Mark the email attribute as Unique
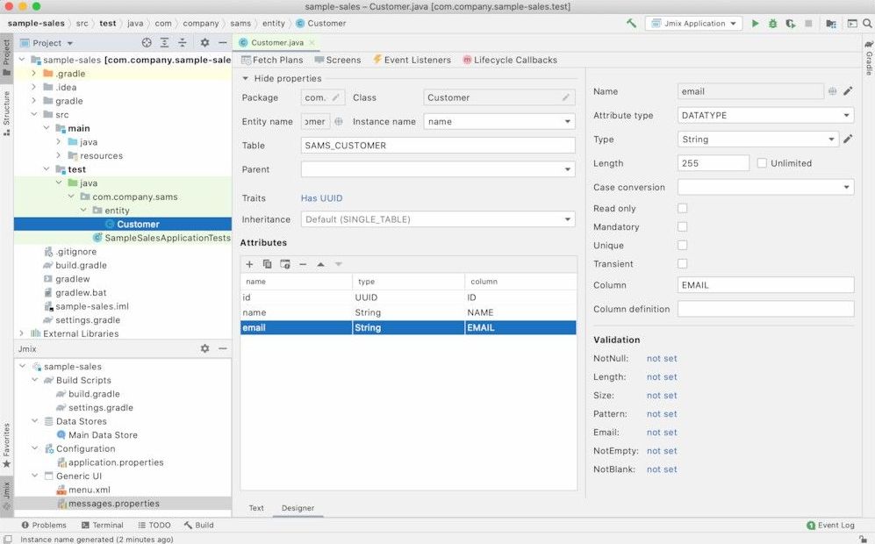Image resolution: width=875 pixels, height=544 pixels. pyautogui.click(x=682, y=245)
